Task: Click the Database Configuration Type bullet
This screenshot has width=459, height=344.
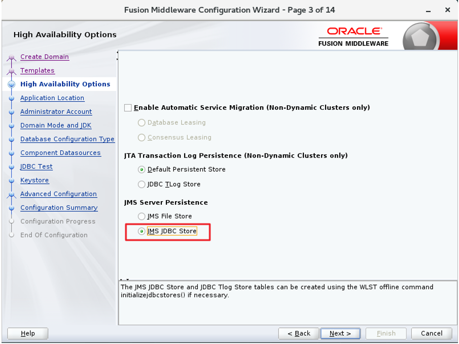Action: point(12,140)
